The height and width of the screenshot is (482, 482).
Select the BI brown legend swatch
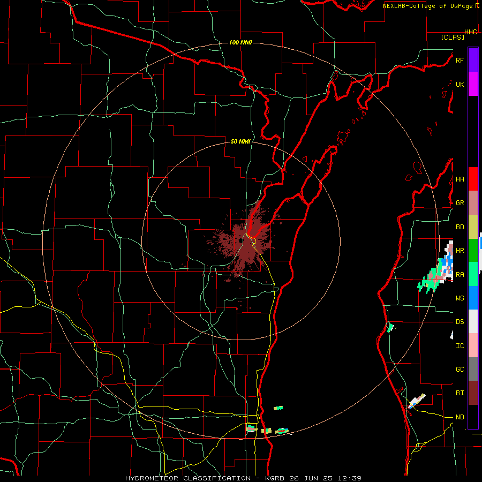(473, 393)
